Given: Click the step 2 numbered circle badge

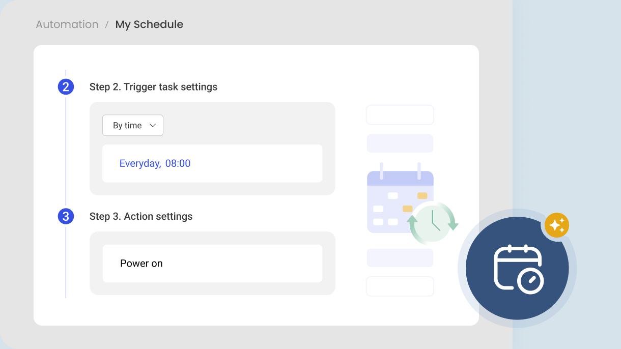Looking at the screenshot, I should point(66,87).
